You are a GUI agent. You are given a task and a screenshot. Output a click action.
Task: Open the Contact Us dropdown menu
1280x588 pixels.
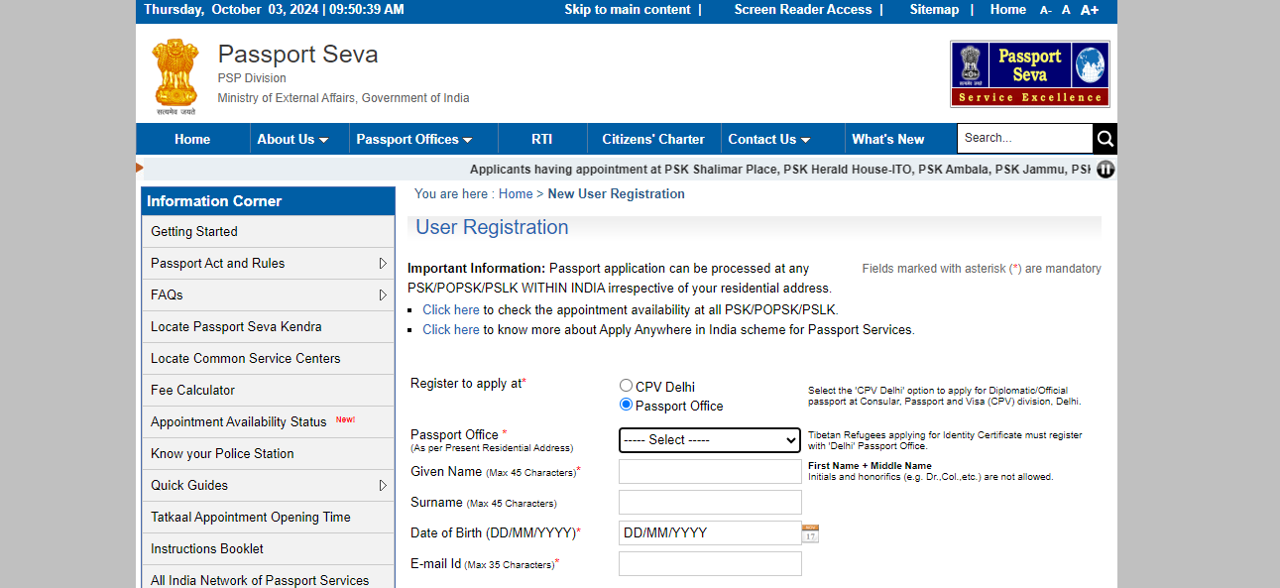click(x=768, y=139)
